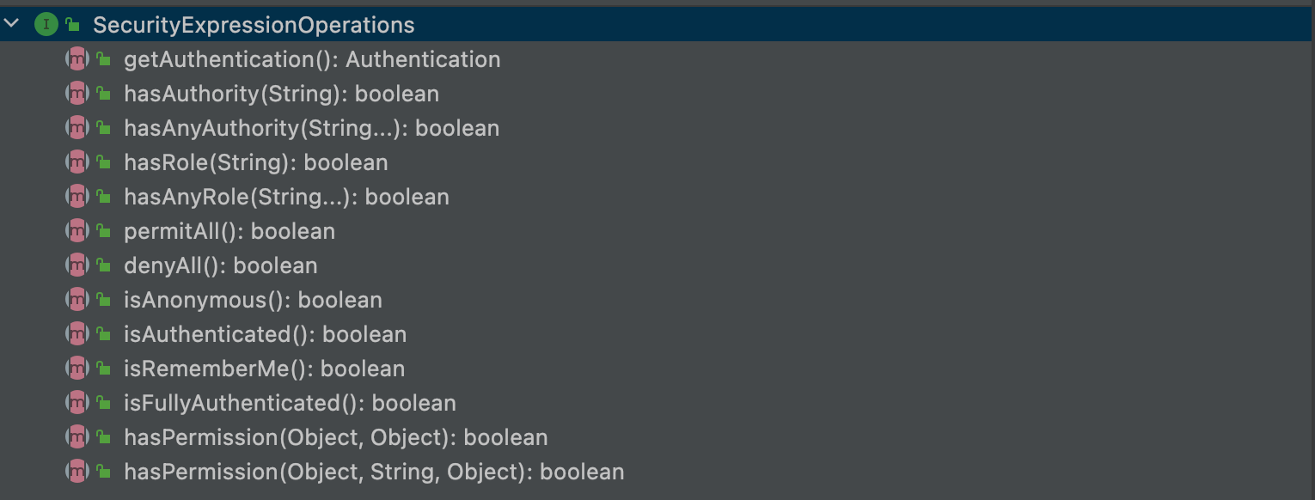Viewport: 1315px width, 500px height.
Task: Select hasAnyAuthority(String...) method entry
Action: pos(311,128)
